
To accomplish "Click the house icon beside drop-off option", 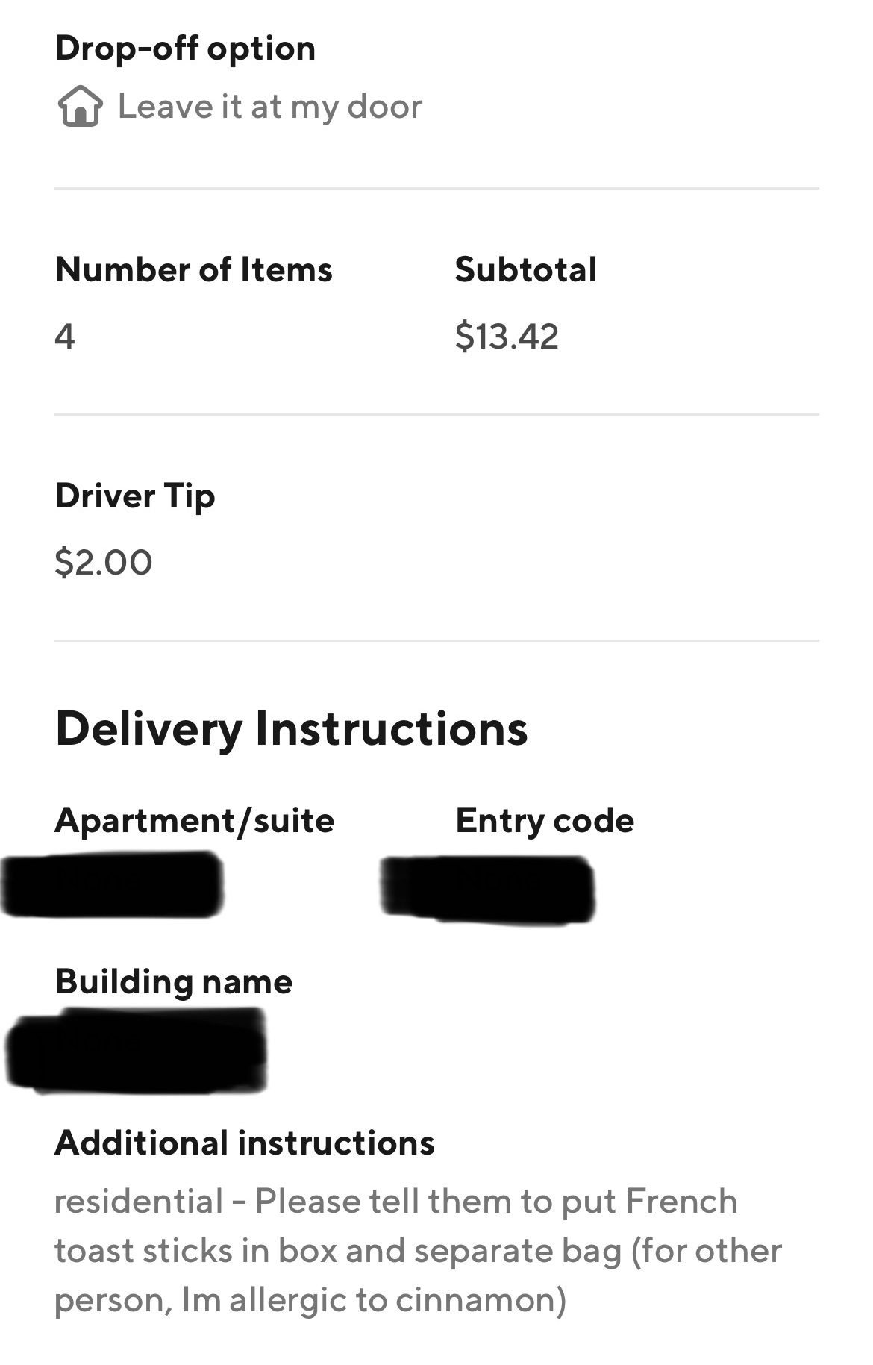I will coord(80,107).
